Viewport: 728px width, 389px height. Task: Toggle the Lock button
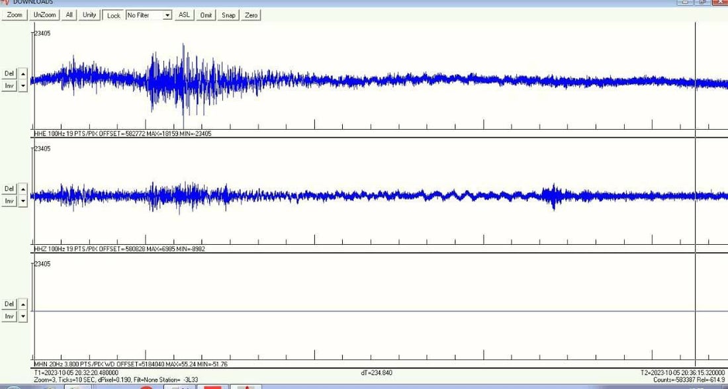pos(114,15)
